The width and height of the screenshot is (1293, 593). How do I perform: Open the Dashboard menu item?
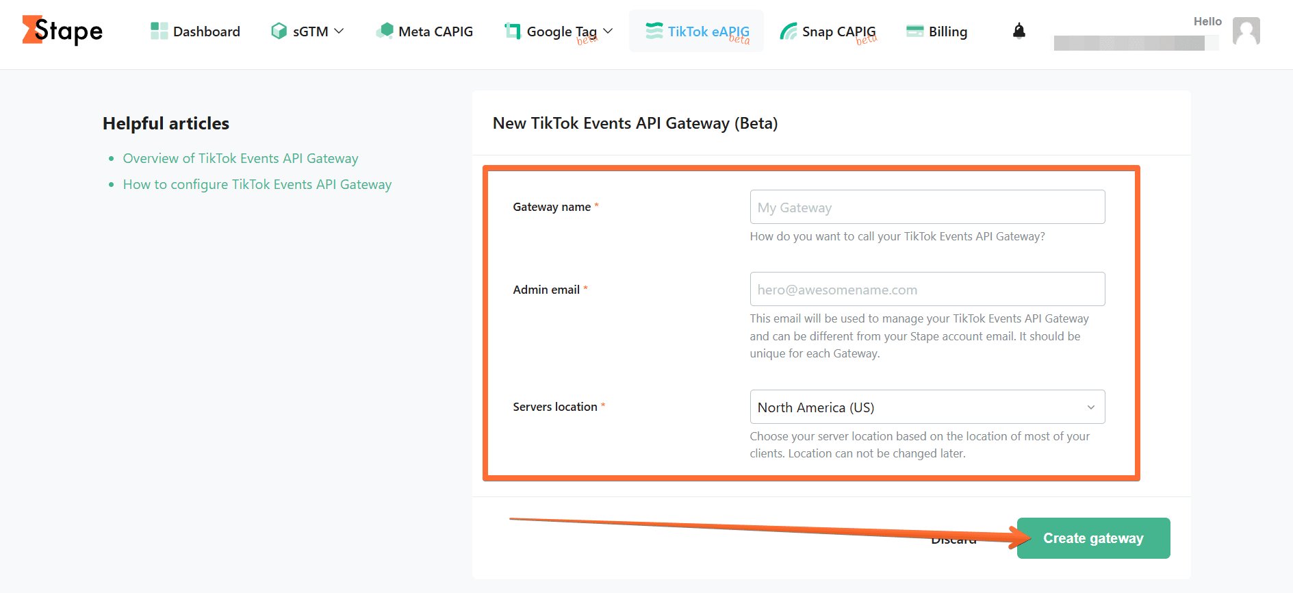point(195,31)
